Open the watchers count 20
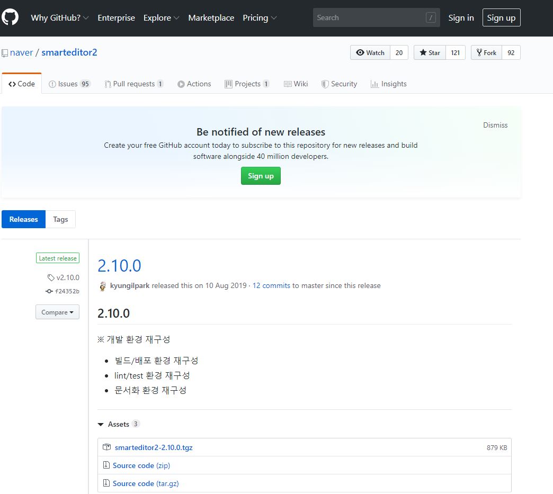553x494 pixels. [x=399, y=52]
